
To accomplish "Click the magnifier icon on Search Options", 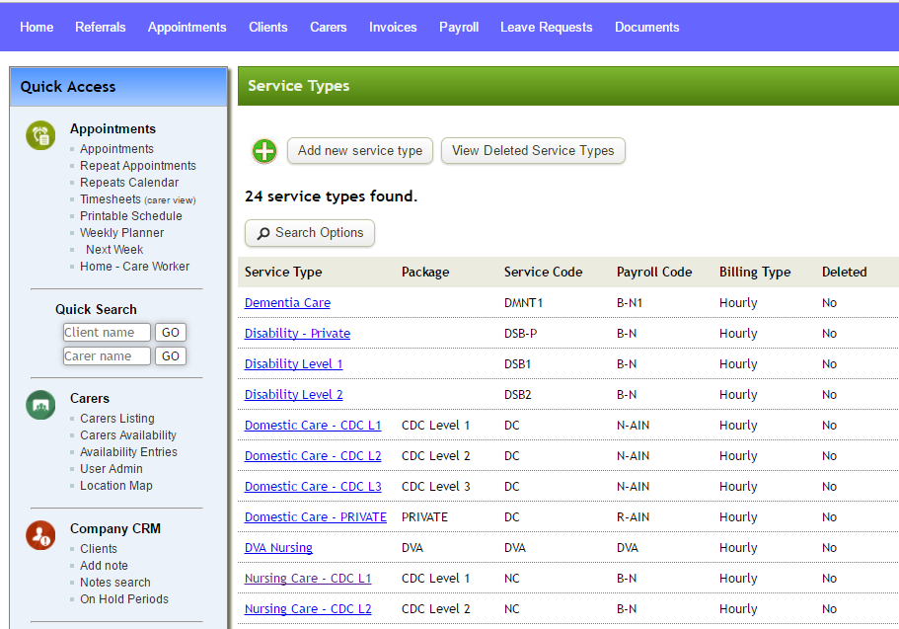I will (x=264, y=233).
